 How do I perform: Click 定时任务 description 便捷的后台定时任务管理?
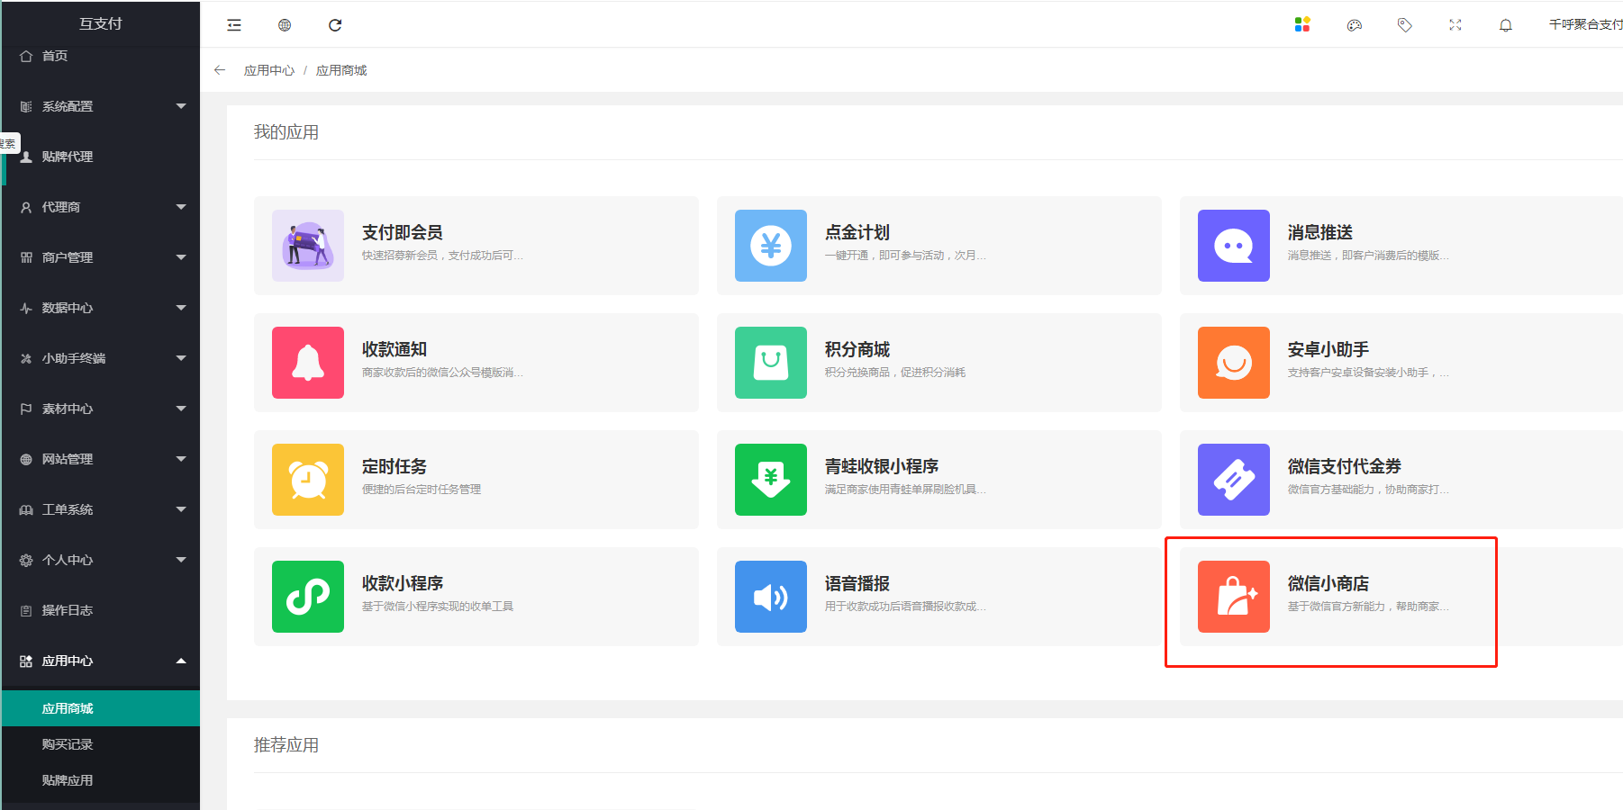(422, 489)
